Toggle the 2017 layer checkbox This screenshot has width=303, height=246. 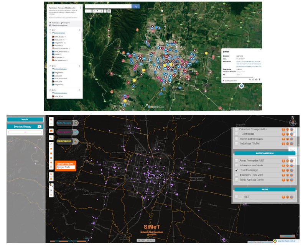click(50, 30)
